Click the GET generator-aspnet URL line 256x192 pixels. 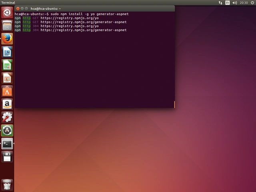(70, 22)
